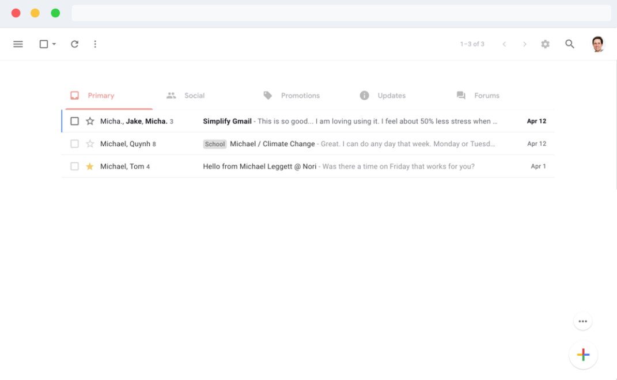Click the floating ellipsis button
Screen dimensions: 617x380
(582, 321)
